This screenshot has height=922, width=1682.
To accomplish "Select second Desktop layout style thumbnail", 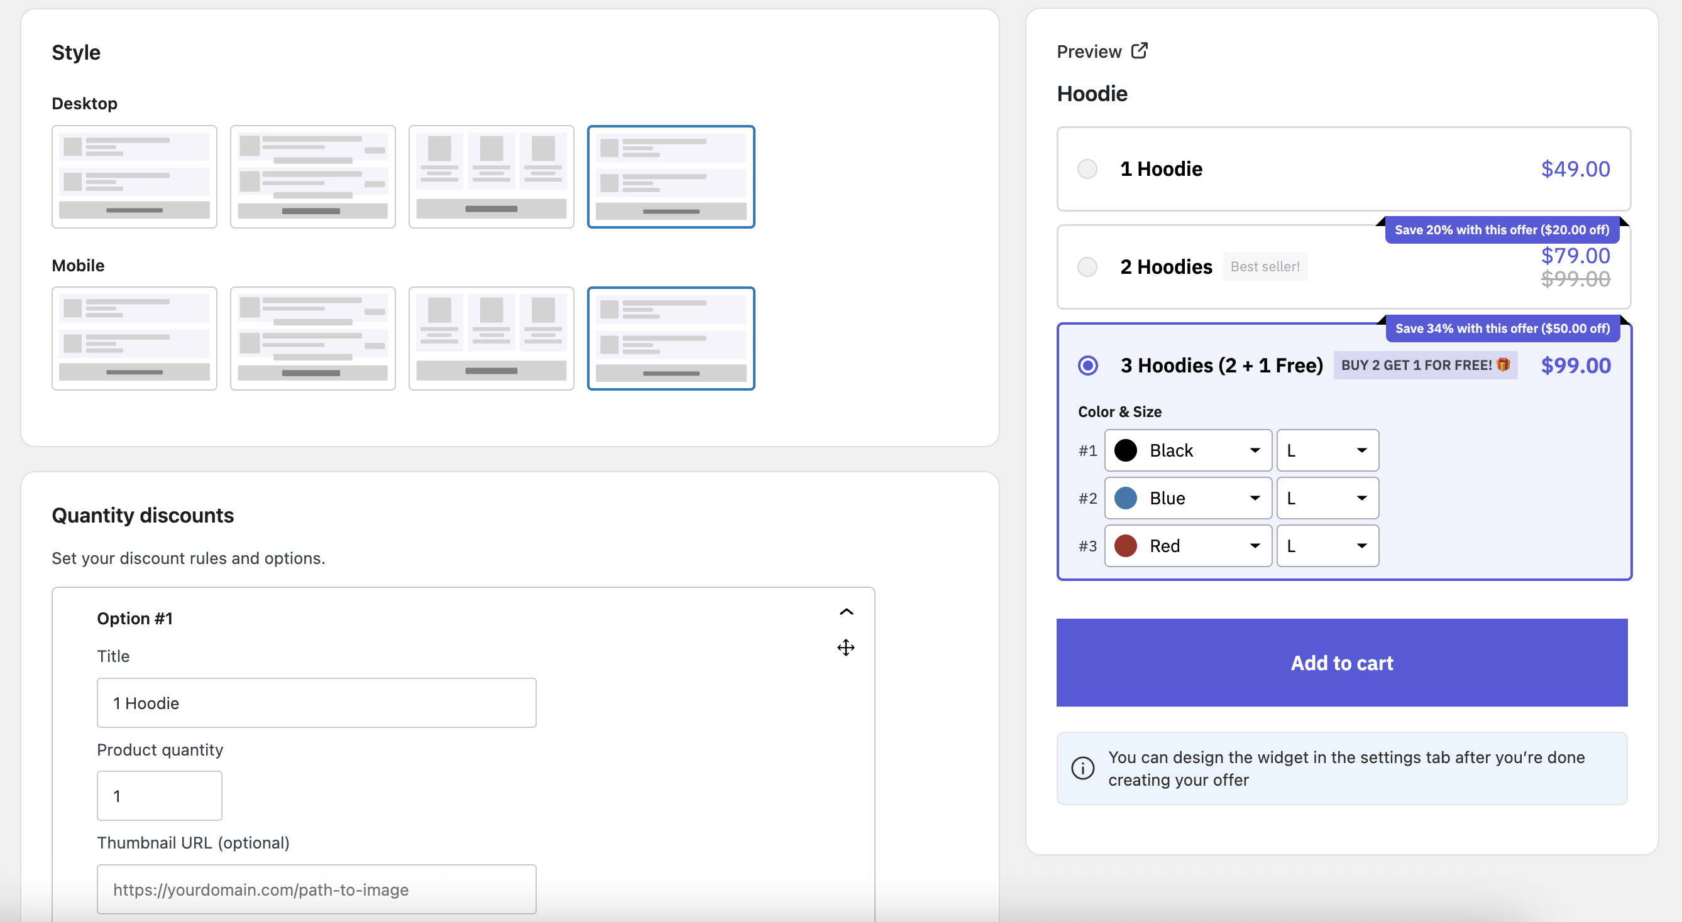I will coord(313,176).
